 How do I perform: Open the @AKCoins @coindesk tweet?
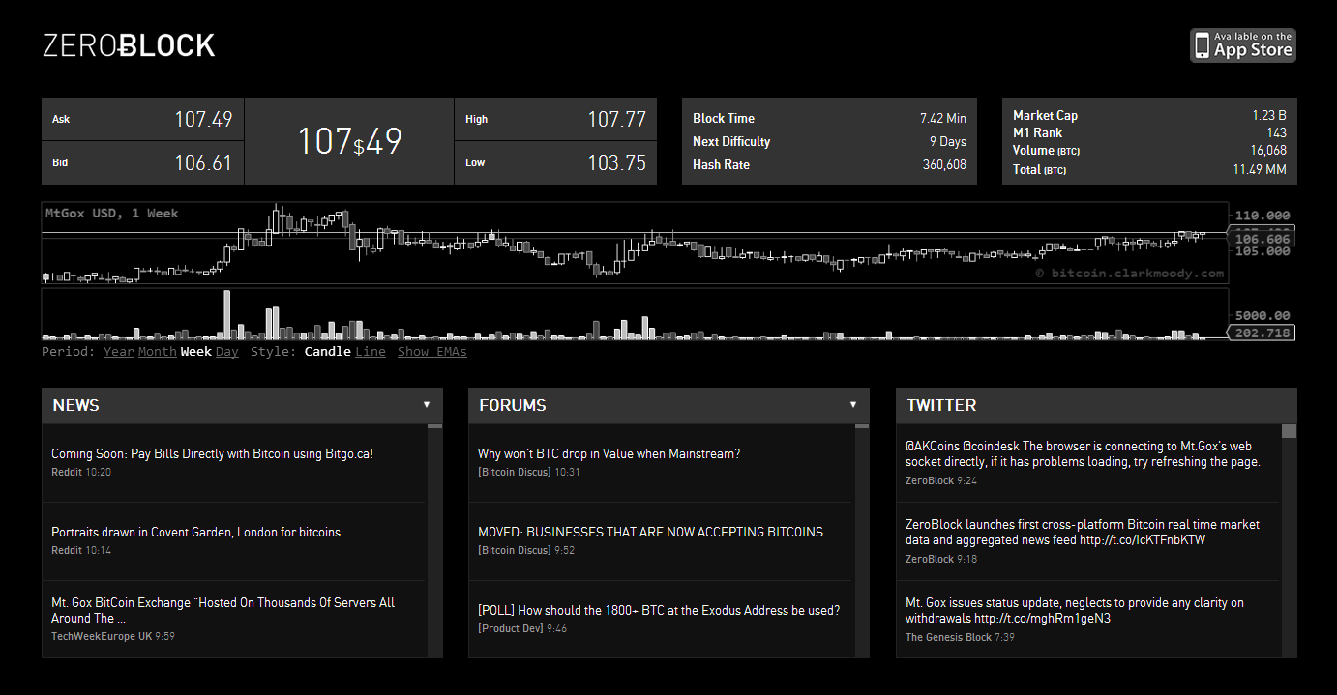pos(1084,454)
